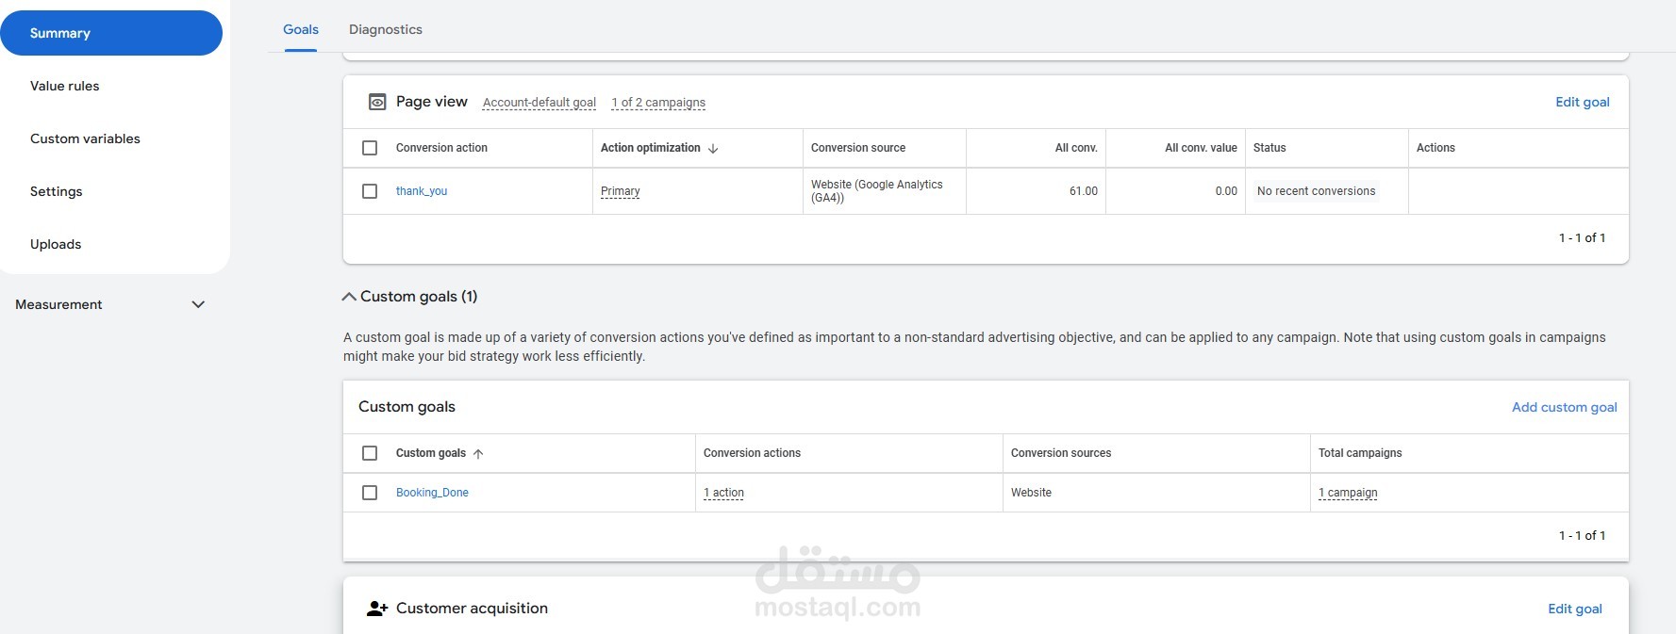This screenshot has width=1676, height=634.
Task: Click Edit goal for Page view
Action: pos(1582,102)
